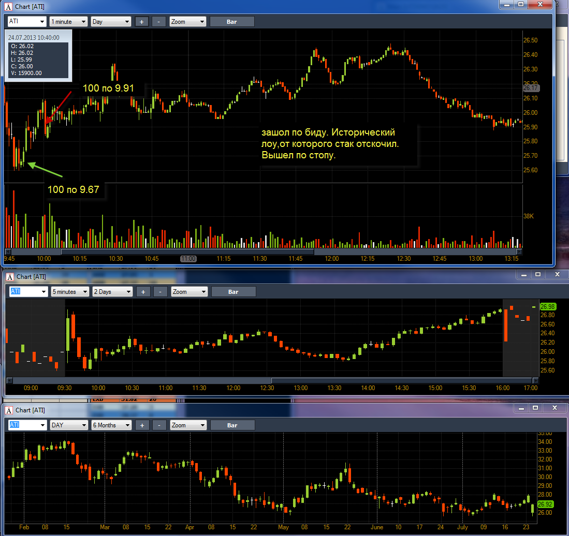Click the minus button in the DAY chart toolbar
Screen dimensions: 569x536
click(159, 425)
